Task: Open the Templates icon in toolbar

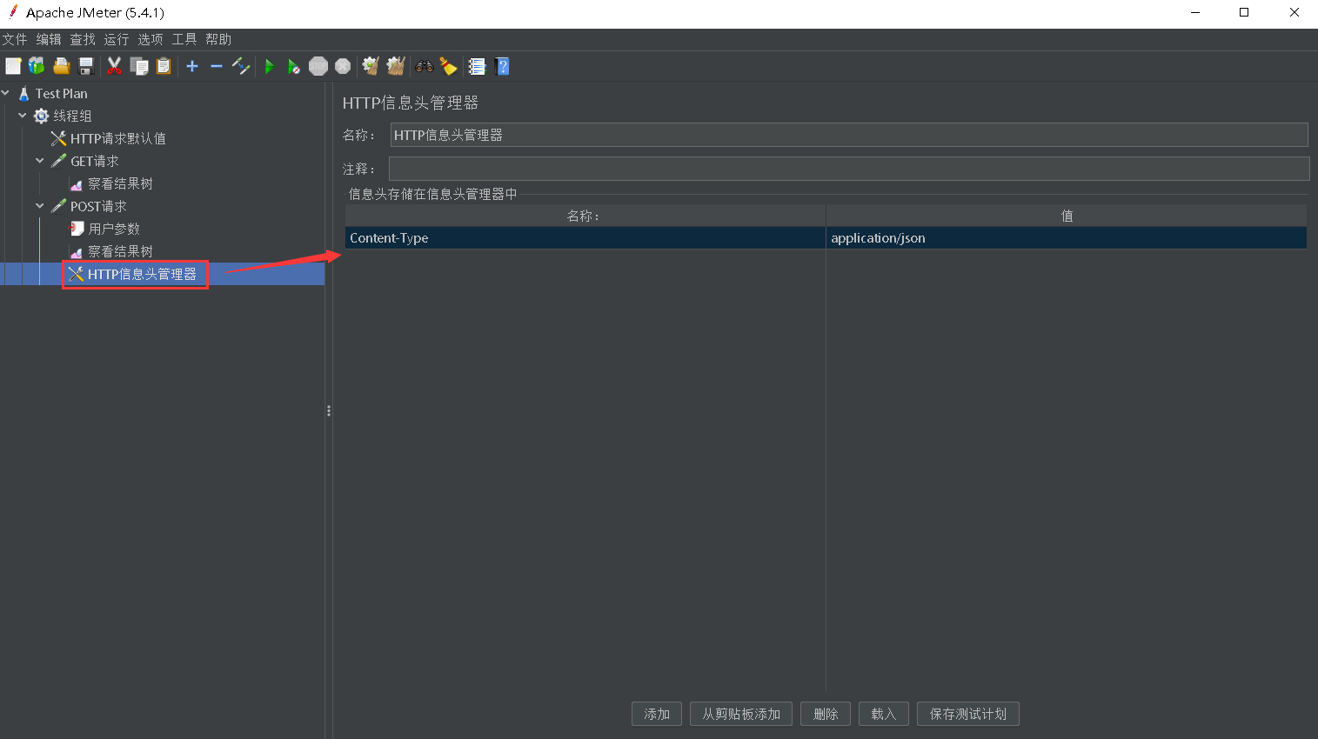Action: click(37, 66)
